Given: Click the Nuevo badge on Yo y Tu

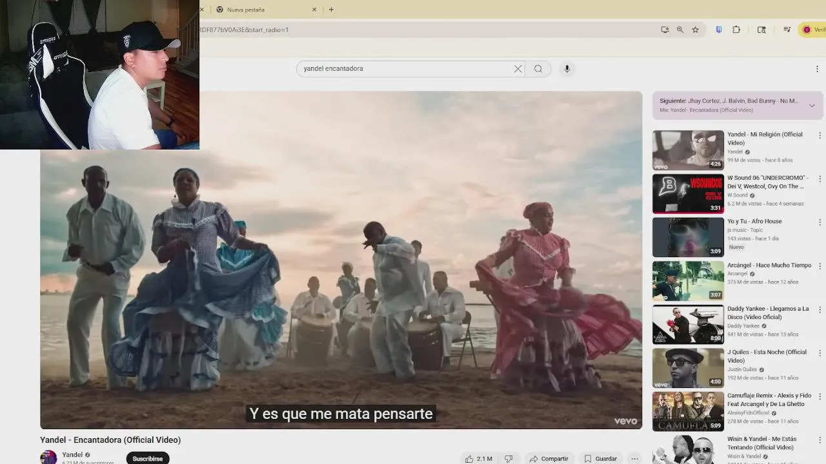Looking at the screenshot, I should tap(736, 247).
